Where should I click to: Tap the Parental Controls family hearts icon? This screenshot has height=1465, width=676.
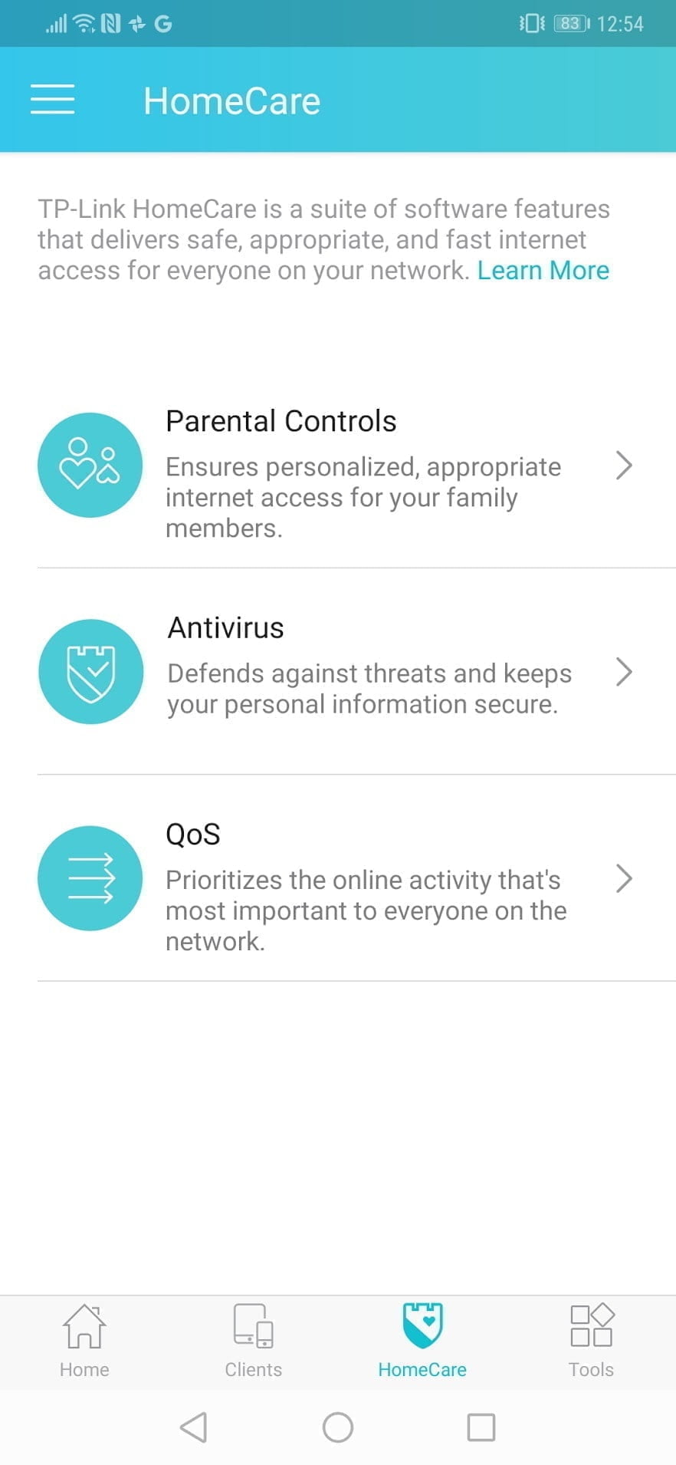pyautogui.click(x=90, y=465)
